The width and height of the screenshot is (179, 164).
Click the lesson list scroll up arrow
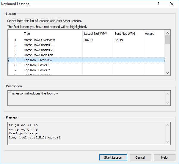[x=167, y=33]
